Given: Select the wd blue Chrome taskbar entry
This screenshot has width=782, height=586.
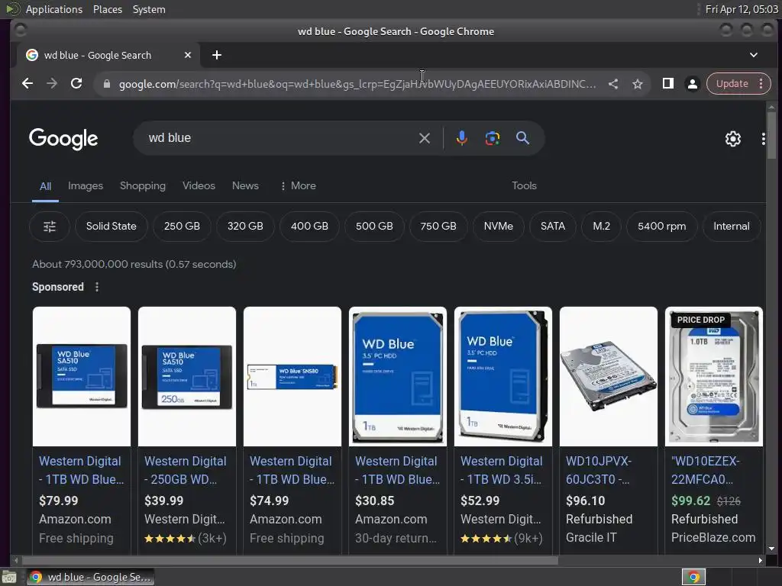Looking at the screenshot, I should pos(90,577).
